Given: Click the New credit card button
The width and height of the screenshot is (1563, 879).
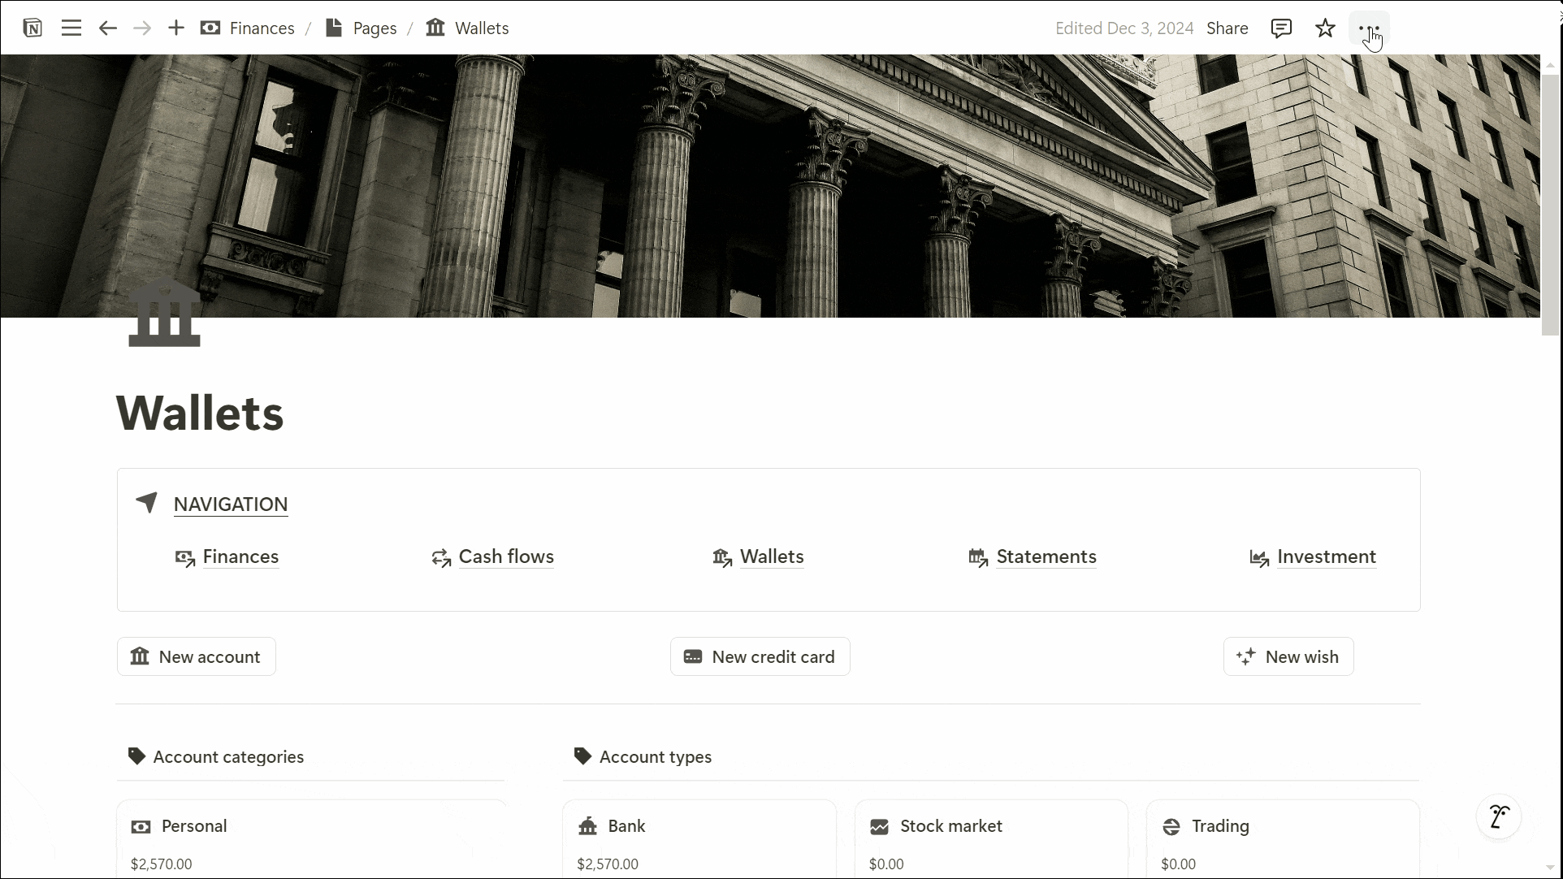Looking at the screenshot, I should click(x=760, y=656).
